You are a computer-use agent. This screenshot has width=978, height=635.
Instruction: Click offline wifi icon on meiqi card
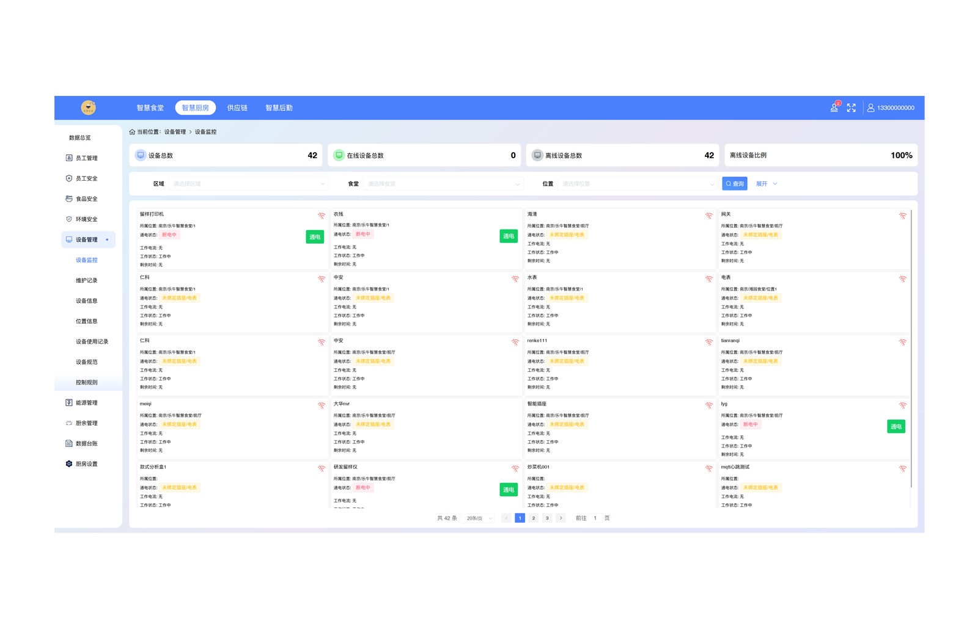click(322, 405)
